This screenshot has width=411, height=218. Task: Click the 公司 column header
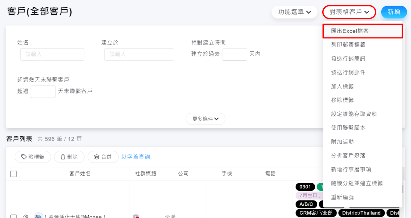pyautogui.click(x=183, y=174)
